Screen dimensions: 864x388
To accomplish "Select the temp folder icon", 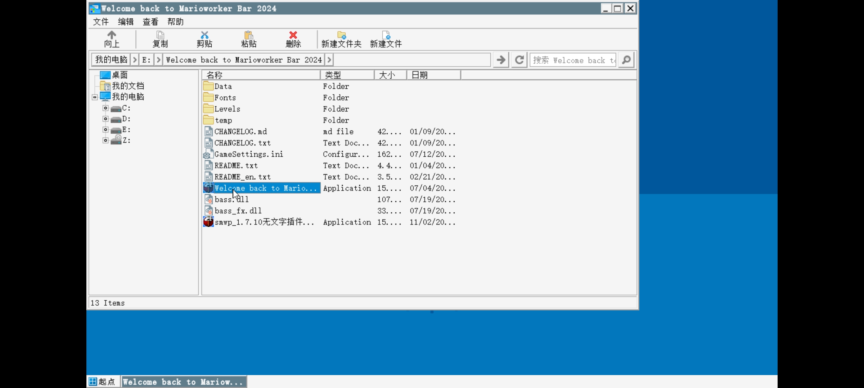I will [x=208, y=120].
